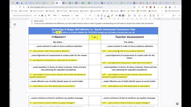This screenshot has height=107, width=191.
Task: Click the 'Why is this?' list item
Action: tap(39, 21)
